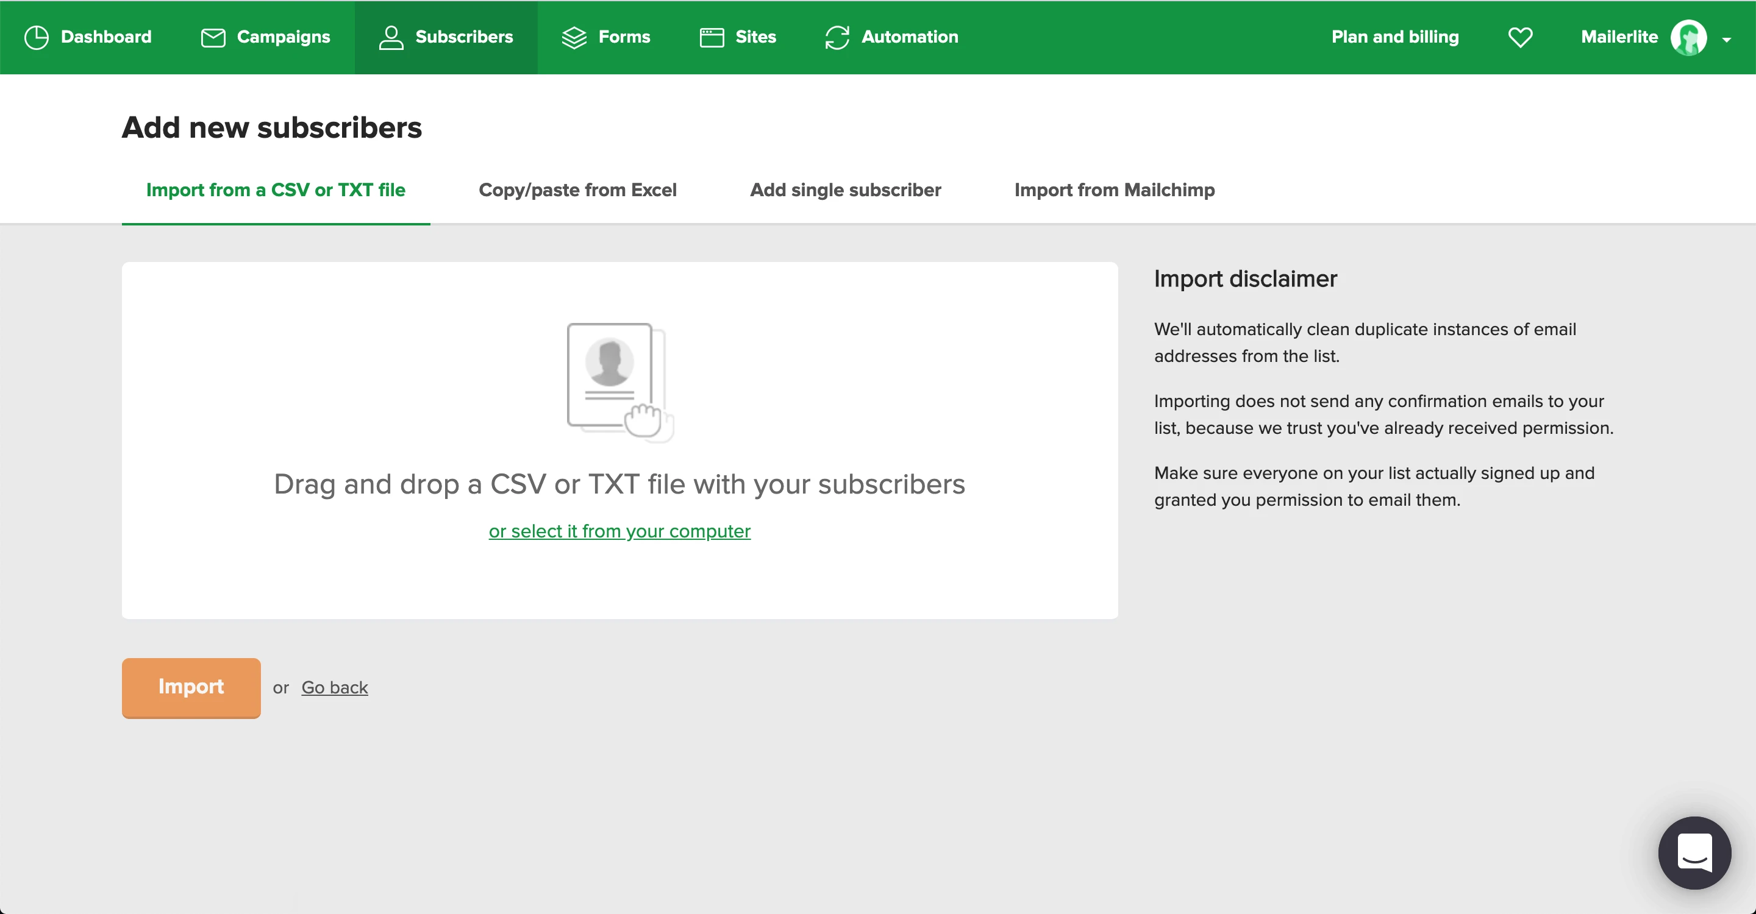The image size is (1756, 914).
Task: Click the Mailerlite account avatar
Action: [1688, 37]
